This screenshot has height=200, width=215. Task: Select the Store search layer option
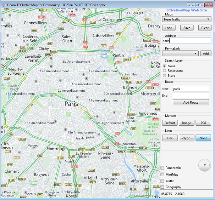click(165, 75)
